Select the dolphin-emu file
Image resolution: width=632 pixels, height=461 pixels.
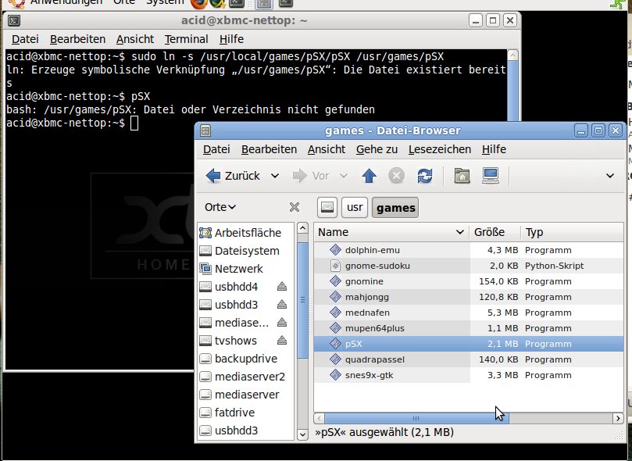(x=469, y=250)
